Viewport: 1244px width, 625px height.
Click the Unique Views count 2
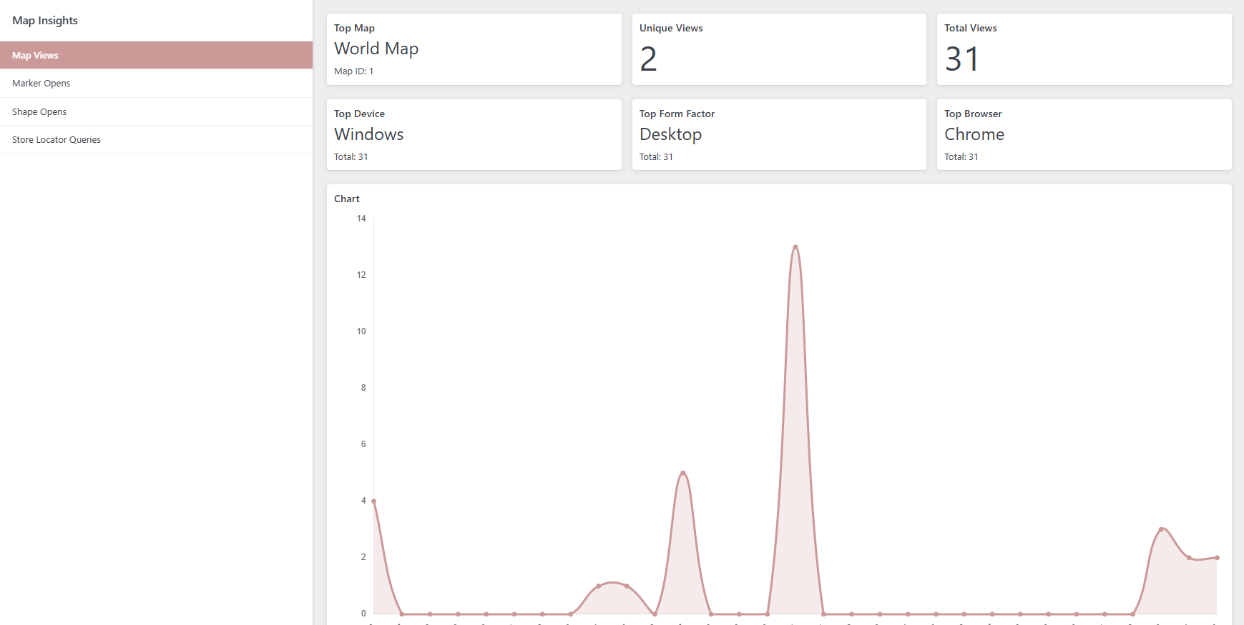pyautogui.click(x=649, y=59)
